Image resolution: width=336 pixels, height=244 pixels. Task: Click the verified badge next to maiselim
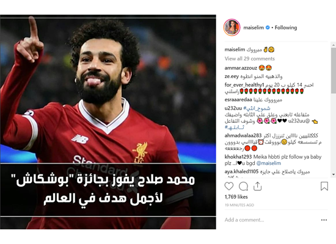coord(268,27)
